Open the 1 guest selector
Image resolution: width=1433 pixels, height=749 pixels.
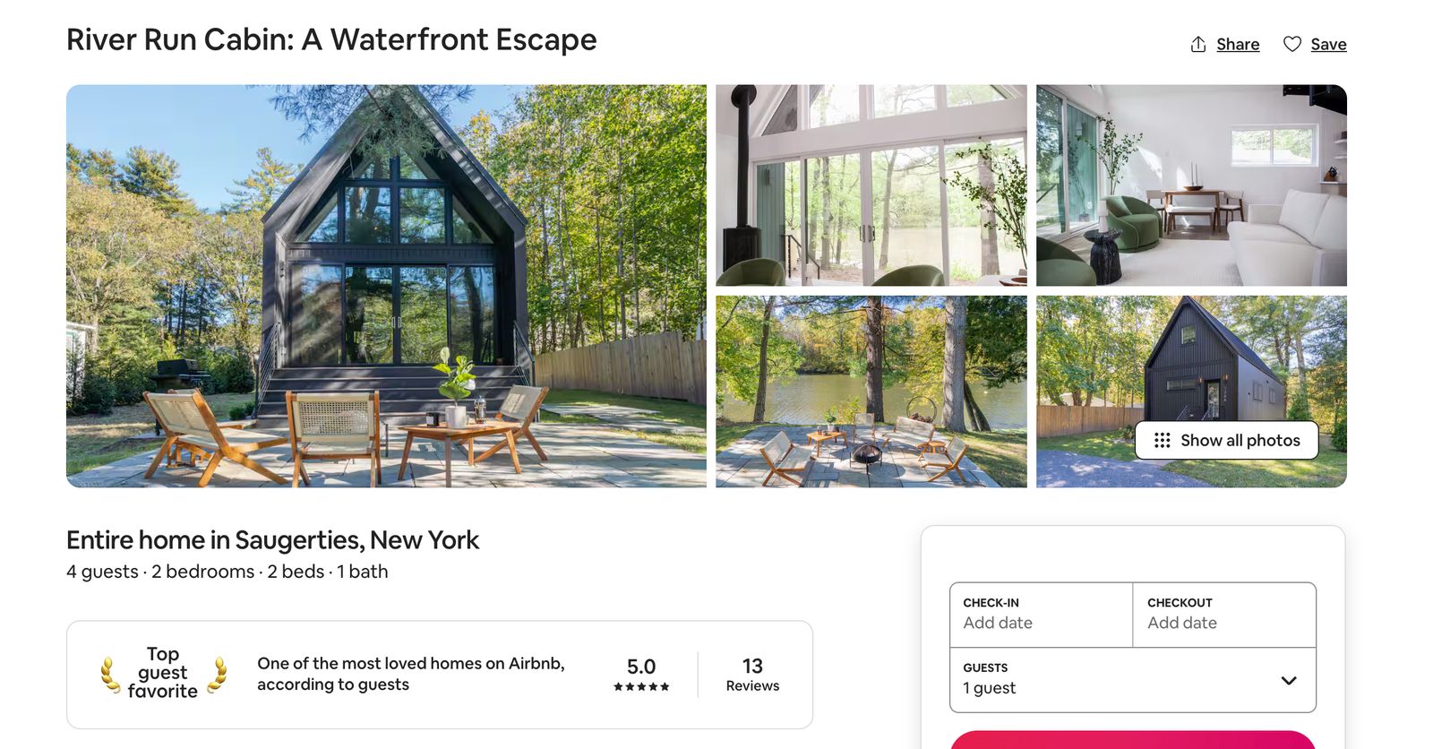click(1133, 680)
